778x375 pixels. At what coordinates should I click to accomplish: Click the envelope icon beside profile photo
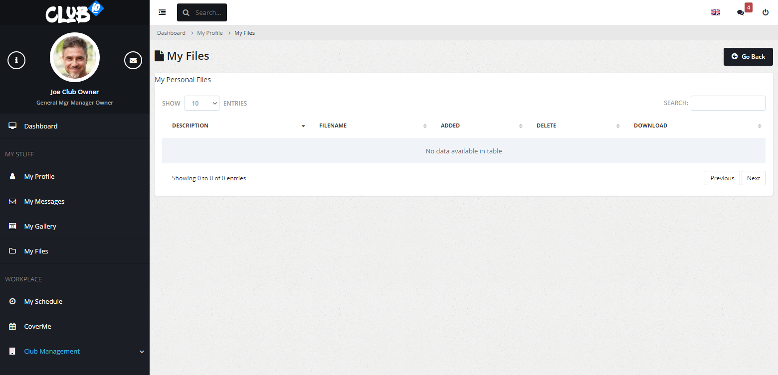pos(133,60)
